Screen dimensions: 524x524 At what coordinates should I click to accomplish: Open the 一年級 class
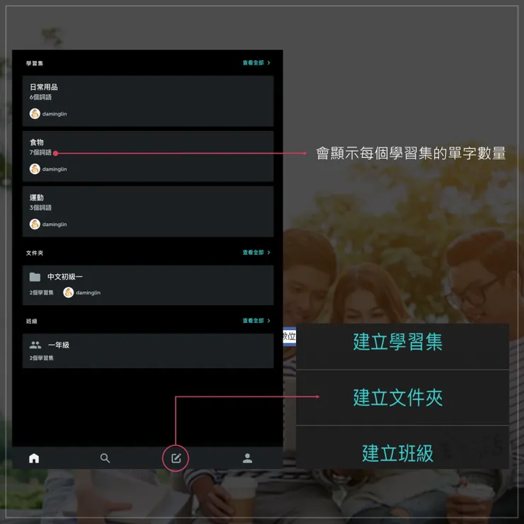tap(148, 351)
